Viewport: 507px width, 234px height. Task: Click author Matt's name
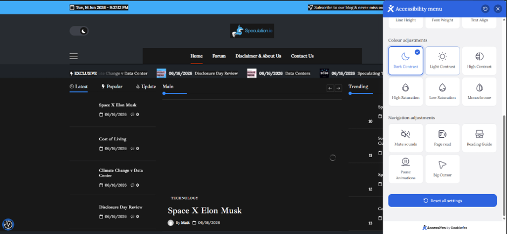(x=186, y=223)
